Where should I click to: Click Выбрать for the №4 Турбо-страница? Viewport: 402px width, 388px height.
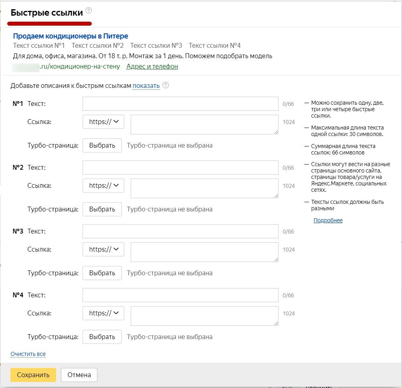[x=102, y=337]
